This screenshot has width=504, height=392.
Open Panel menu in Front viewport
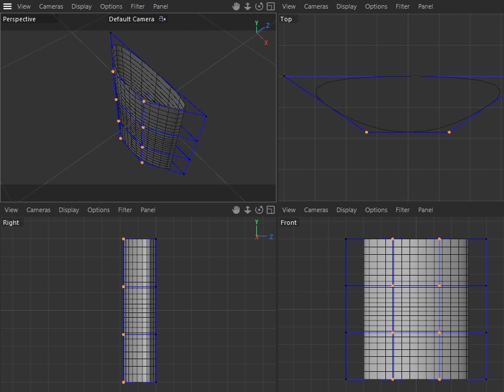coord(425,210)
